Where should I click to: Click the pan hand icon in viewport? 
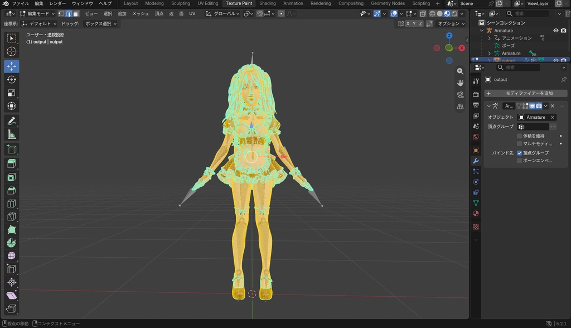click(460, 83)
